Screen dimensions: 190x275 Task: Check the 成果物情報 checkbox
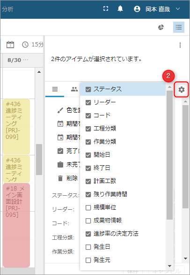(x=88, y=221)
